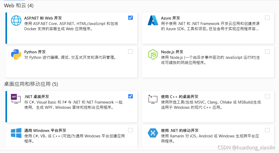This screenshot has width=279, height=153.
Task: Click the description starting 将 C#、Visual Basic 和 F#
Action: click(x=73, y=105)
